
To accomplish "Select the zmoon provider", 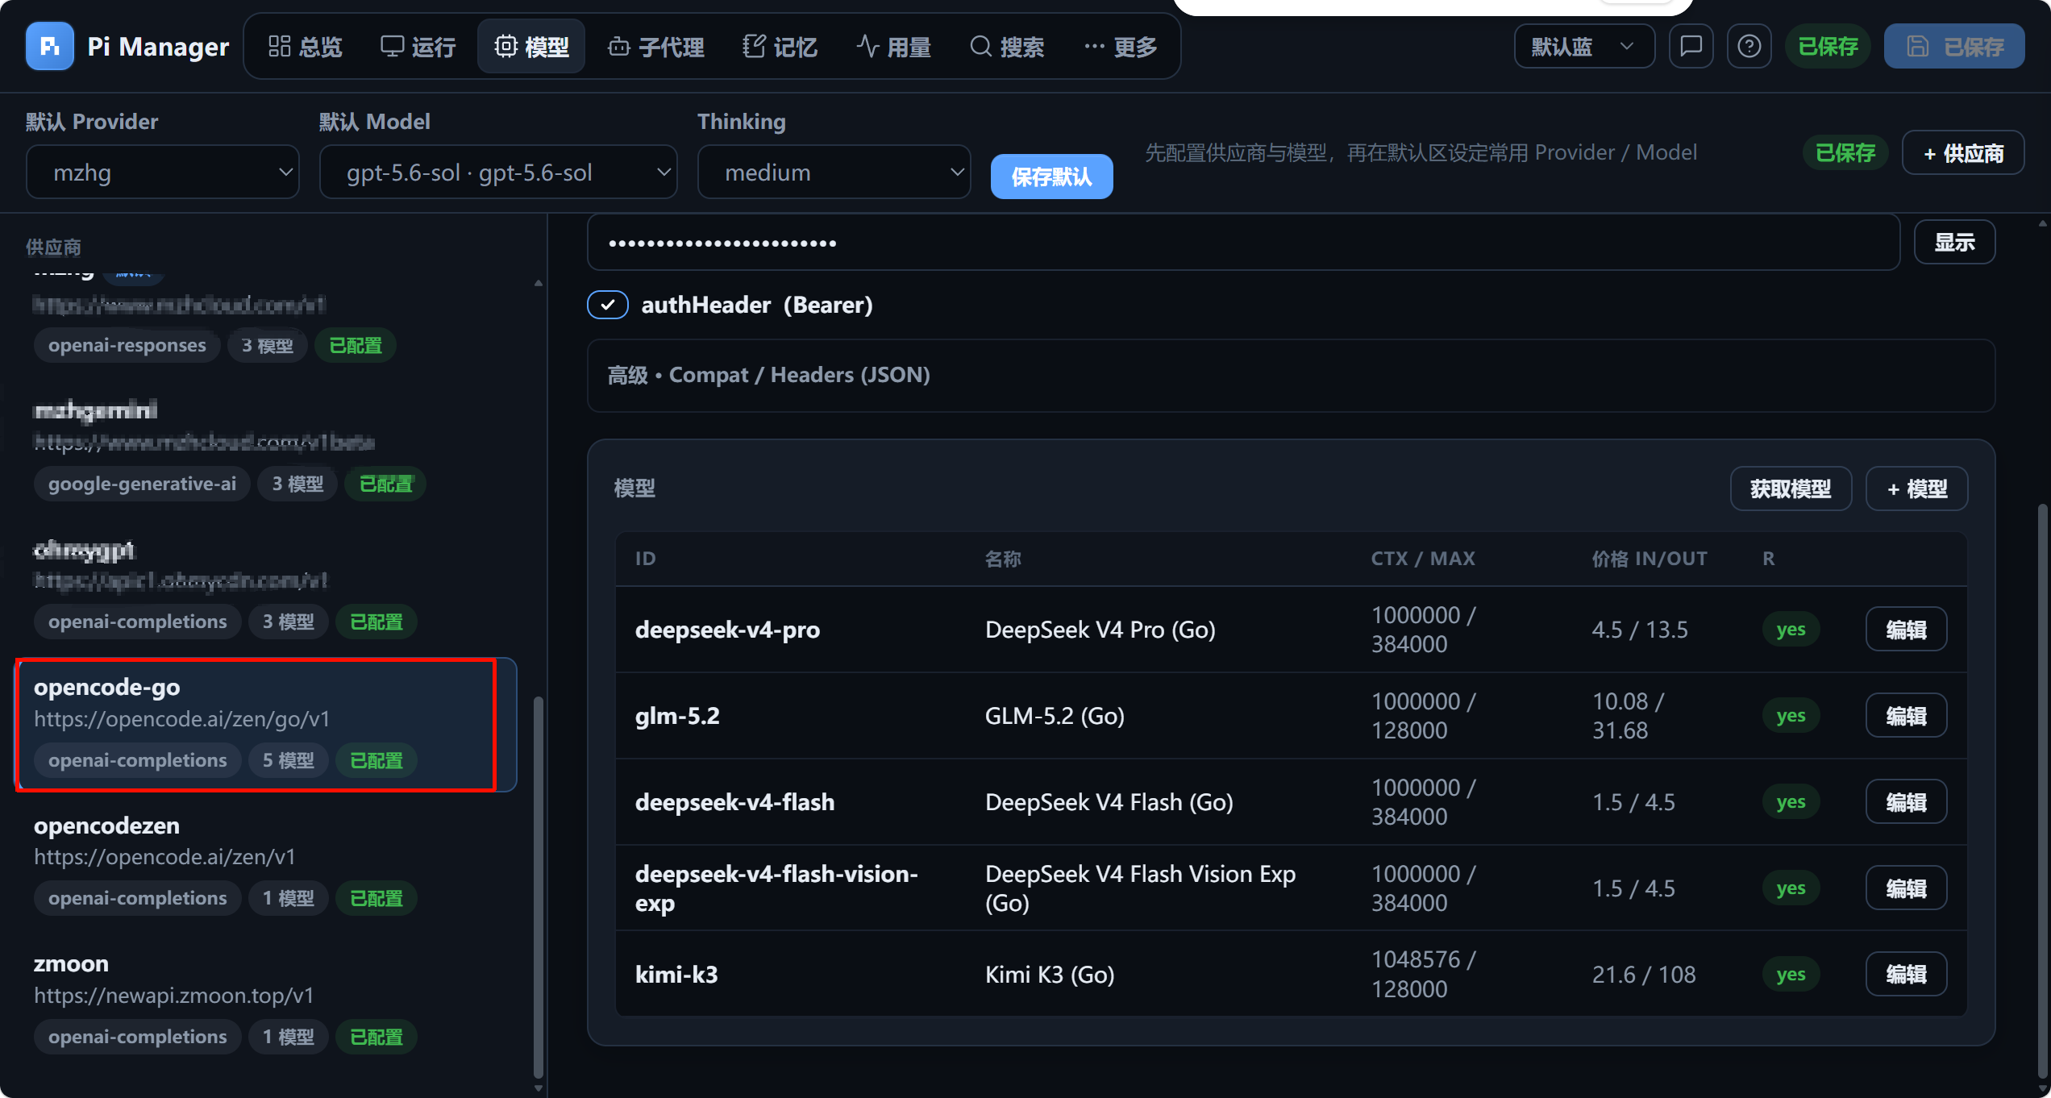I will (266, 1000).
